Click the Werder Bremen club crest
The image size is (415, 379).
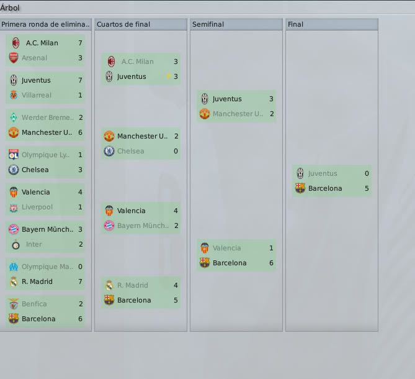click(x=14, y=117)
